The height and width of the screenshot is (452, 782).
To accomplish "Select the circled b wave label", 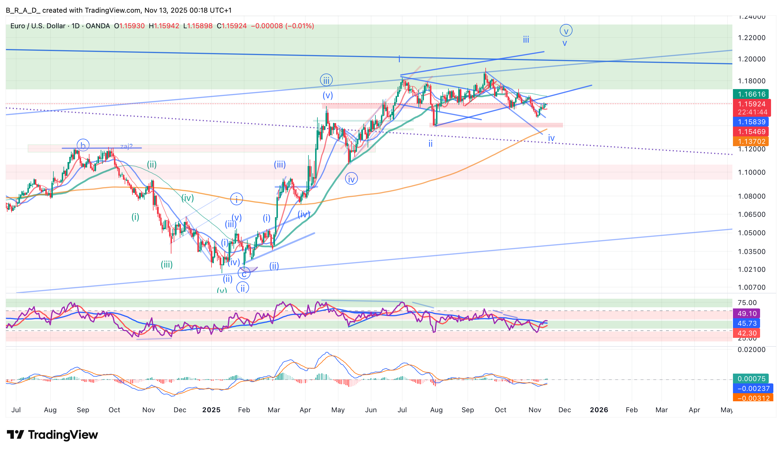I will (83, 145).
